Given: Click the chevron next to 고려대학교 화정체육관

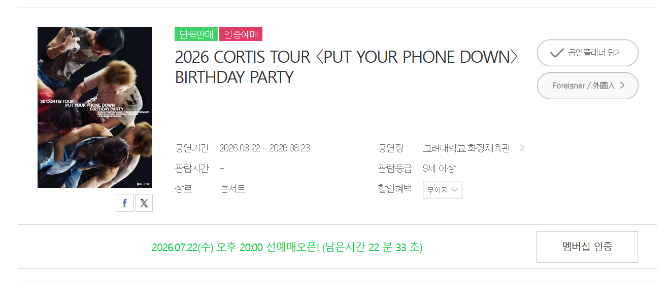Looking at the screenshot, I should tap(522, 148).
